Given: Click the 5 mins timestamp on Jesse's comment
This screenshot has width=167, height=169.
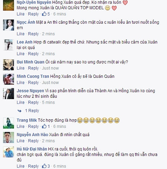Looking at the screenshot, I should [48, 102].
